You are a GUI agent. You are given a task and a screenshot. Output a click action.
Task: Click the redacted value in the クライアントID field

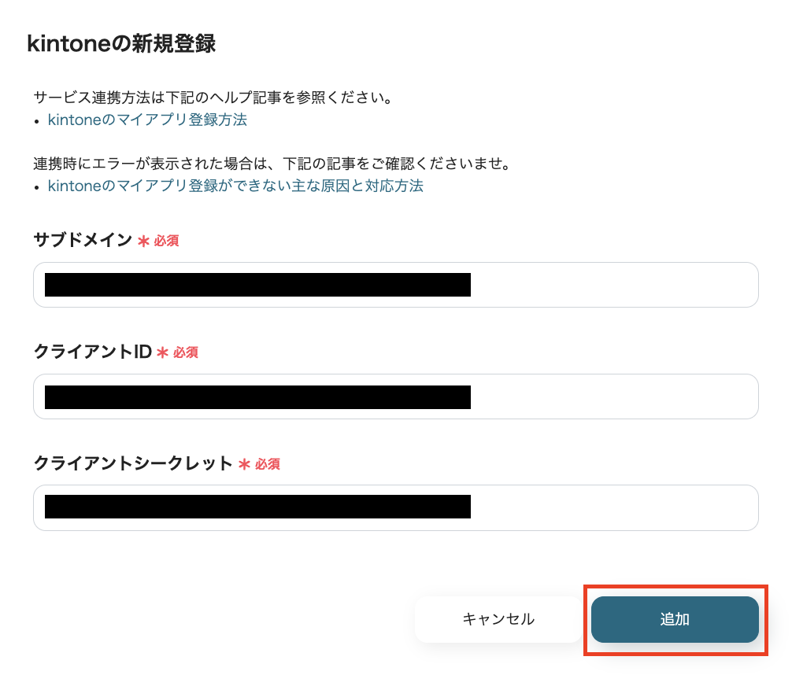[256, 397]
